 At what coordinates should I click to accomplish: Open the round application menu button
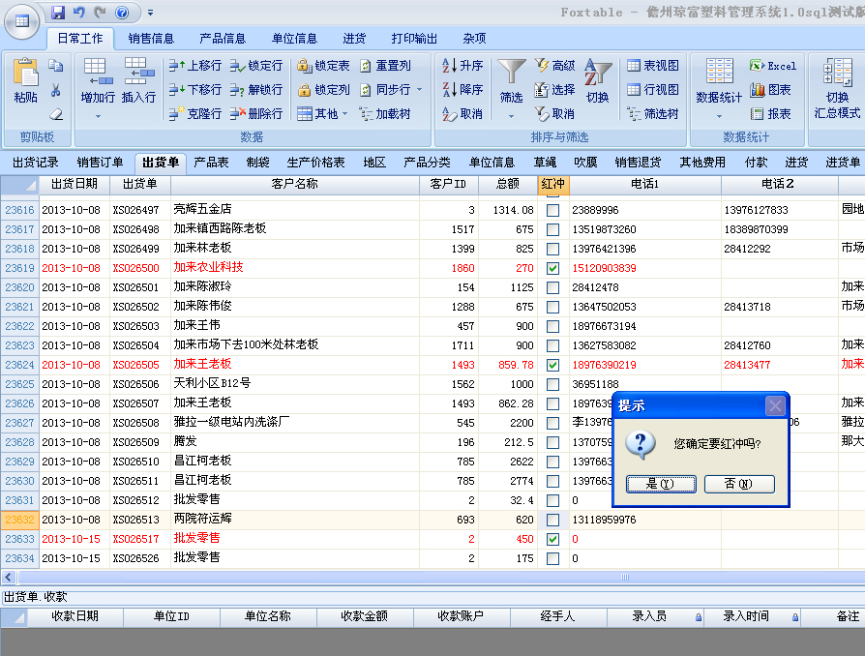pos(22,21)
